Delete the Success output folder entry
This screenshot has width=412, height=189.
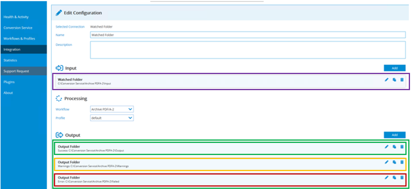coord(402,147)
